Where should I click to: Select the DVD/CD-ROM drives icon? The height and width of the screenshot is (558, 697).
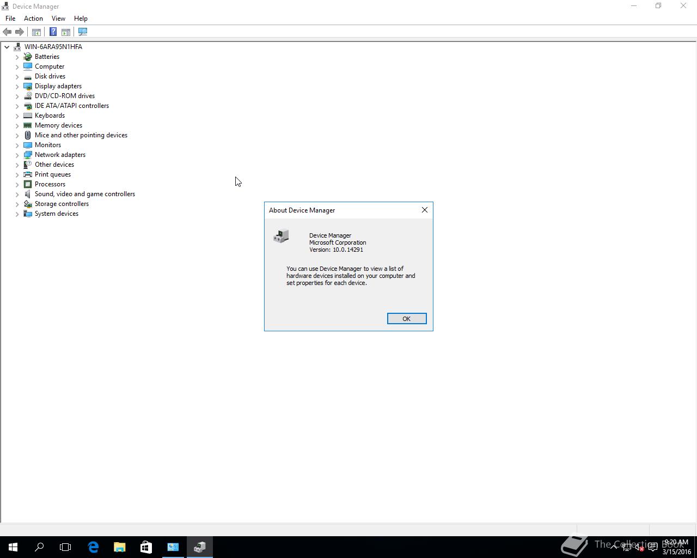pyautogui.click(x=28, y=96)
